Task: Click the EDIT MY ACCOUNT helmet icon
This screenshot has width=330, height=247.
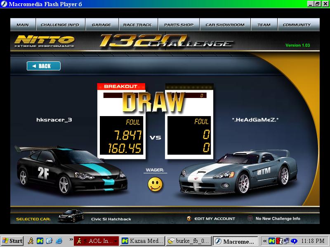Action: click(189, 219)
